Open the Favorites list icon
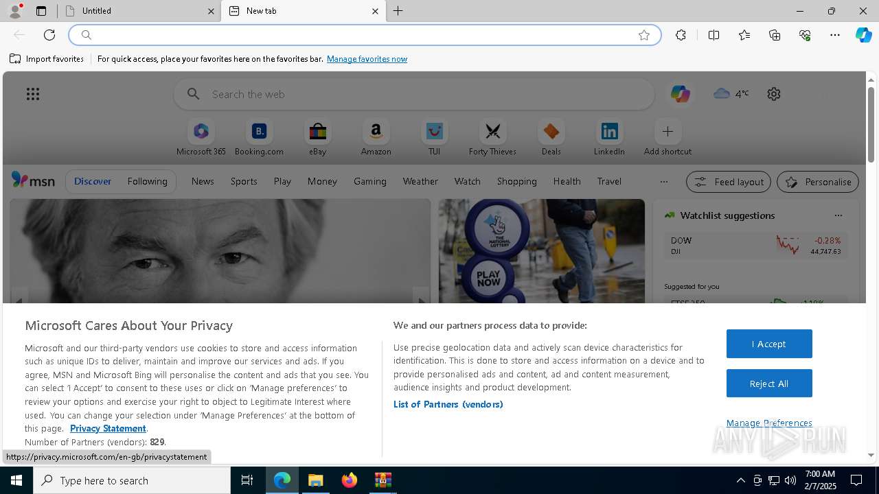The height and width of the screenshot is (494, 879). click(x=744, y=35)
